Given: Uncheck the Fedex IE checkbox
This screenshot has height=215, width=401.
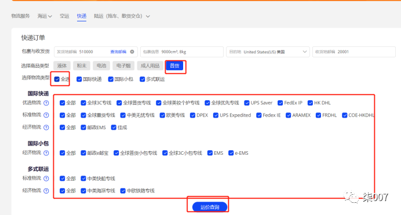Looking at the screenshot, I should [259, 115].
